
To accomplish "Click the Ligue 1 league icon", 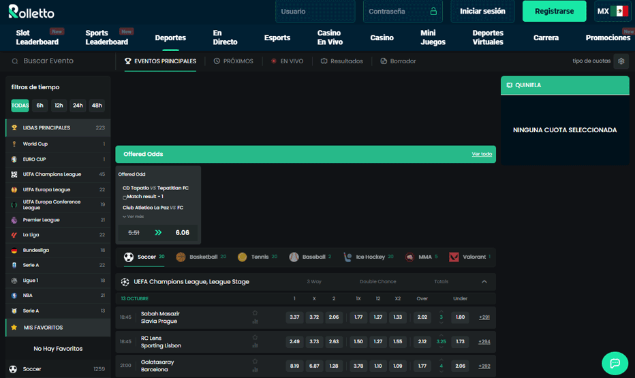I will [14, 281].
